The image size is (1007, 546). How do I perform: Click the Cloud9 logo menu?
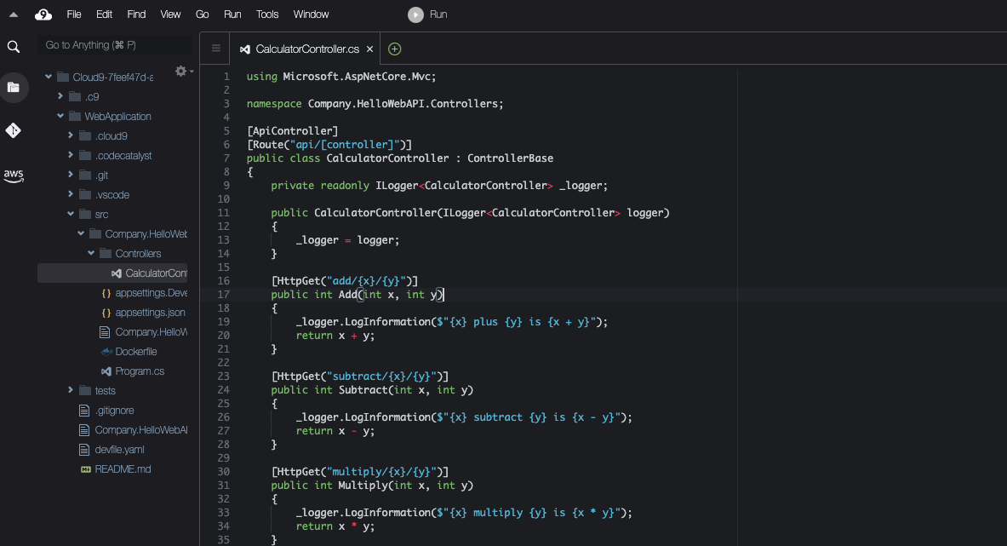(x=43, y=14)
